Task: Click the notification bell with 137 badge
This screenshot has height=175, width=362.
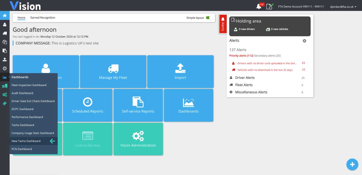Action: 259,6
